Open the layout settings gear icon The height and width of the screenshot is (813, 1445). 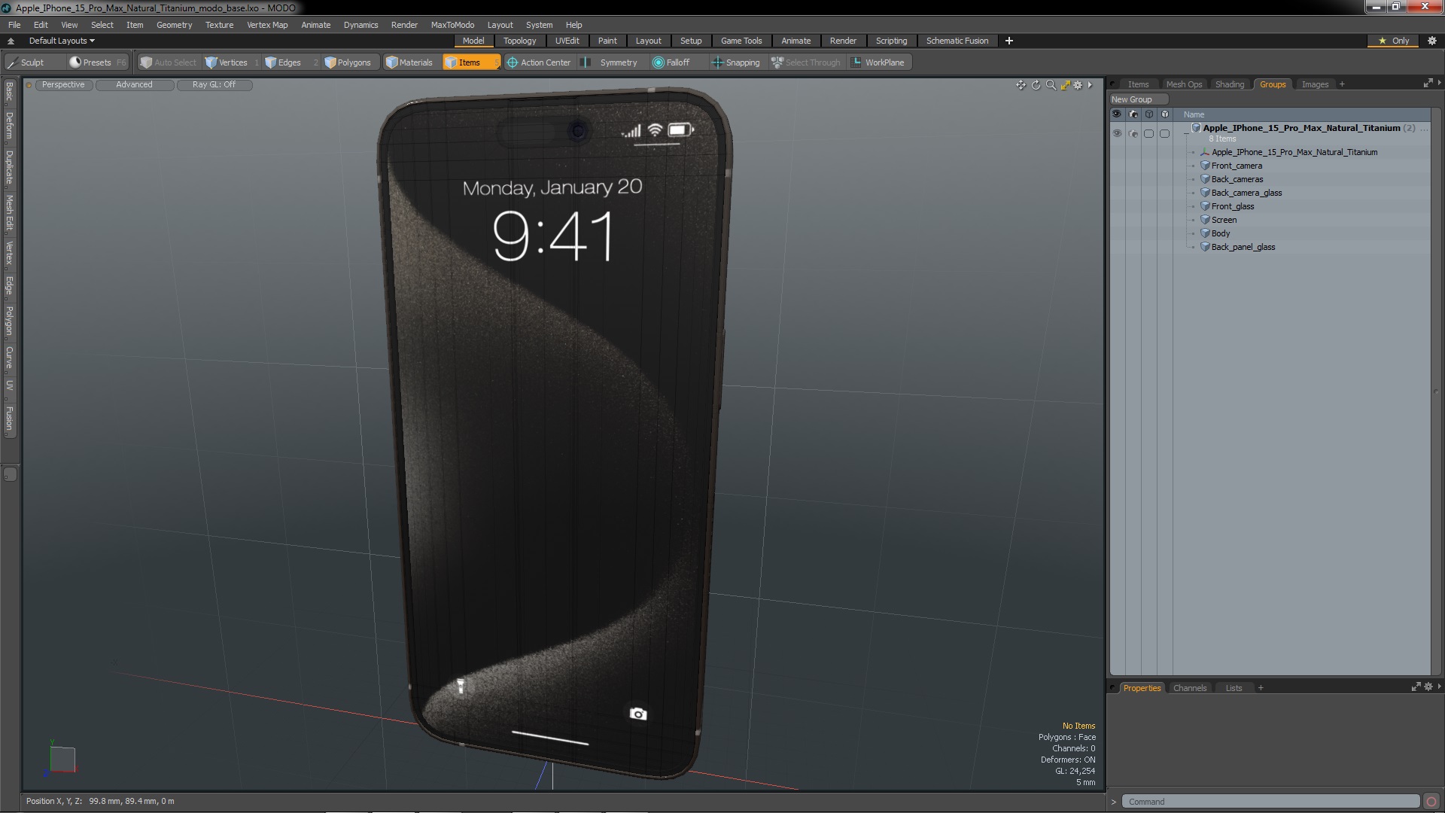1432,41
